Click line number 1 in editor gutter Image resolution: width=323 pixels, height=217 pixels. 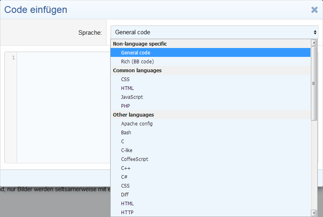click(13, 58)
